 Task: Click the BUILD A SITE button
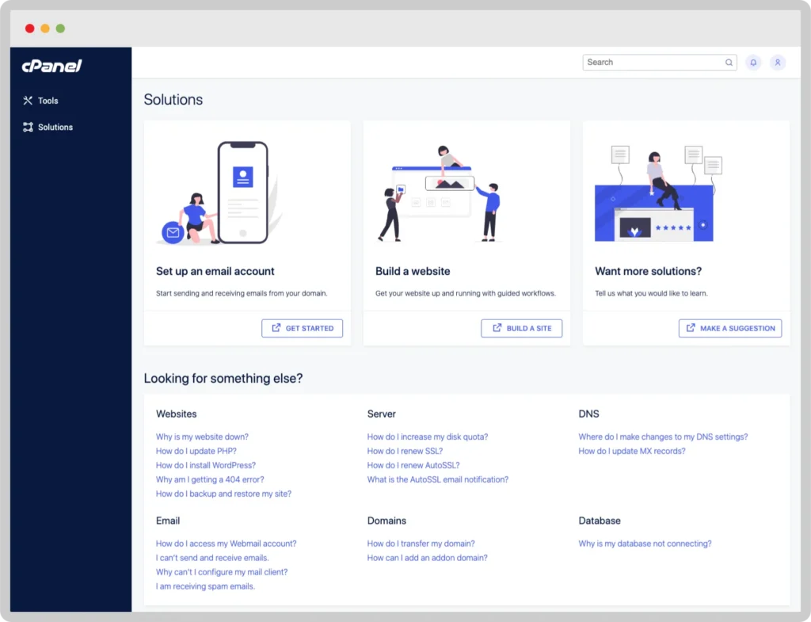(x=521, y=327)
